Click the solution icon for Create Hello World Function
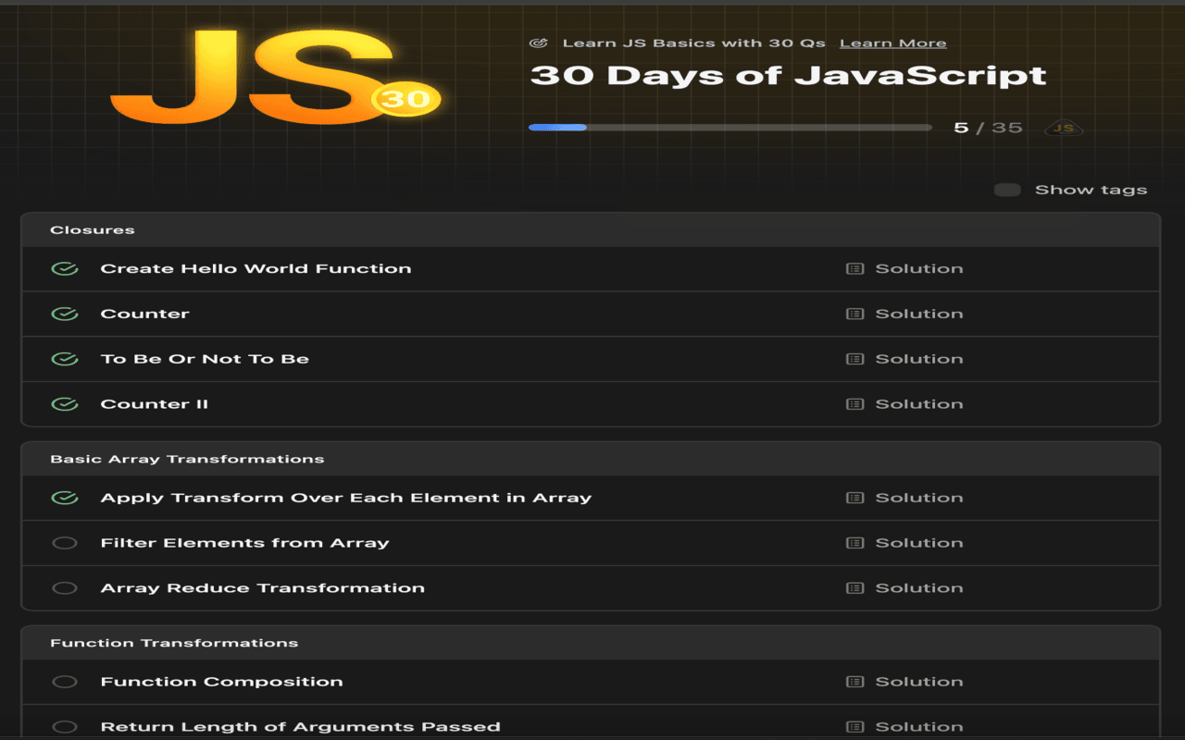 (855, 269)
